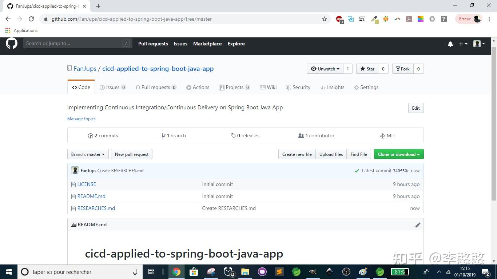Viewport: 497px width, 279px height.
Task: Click the GitHub Octocat home logo
Action: [x=11, y=44]
